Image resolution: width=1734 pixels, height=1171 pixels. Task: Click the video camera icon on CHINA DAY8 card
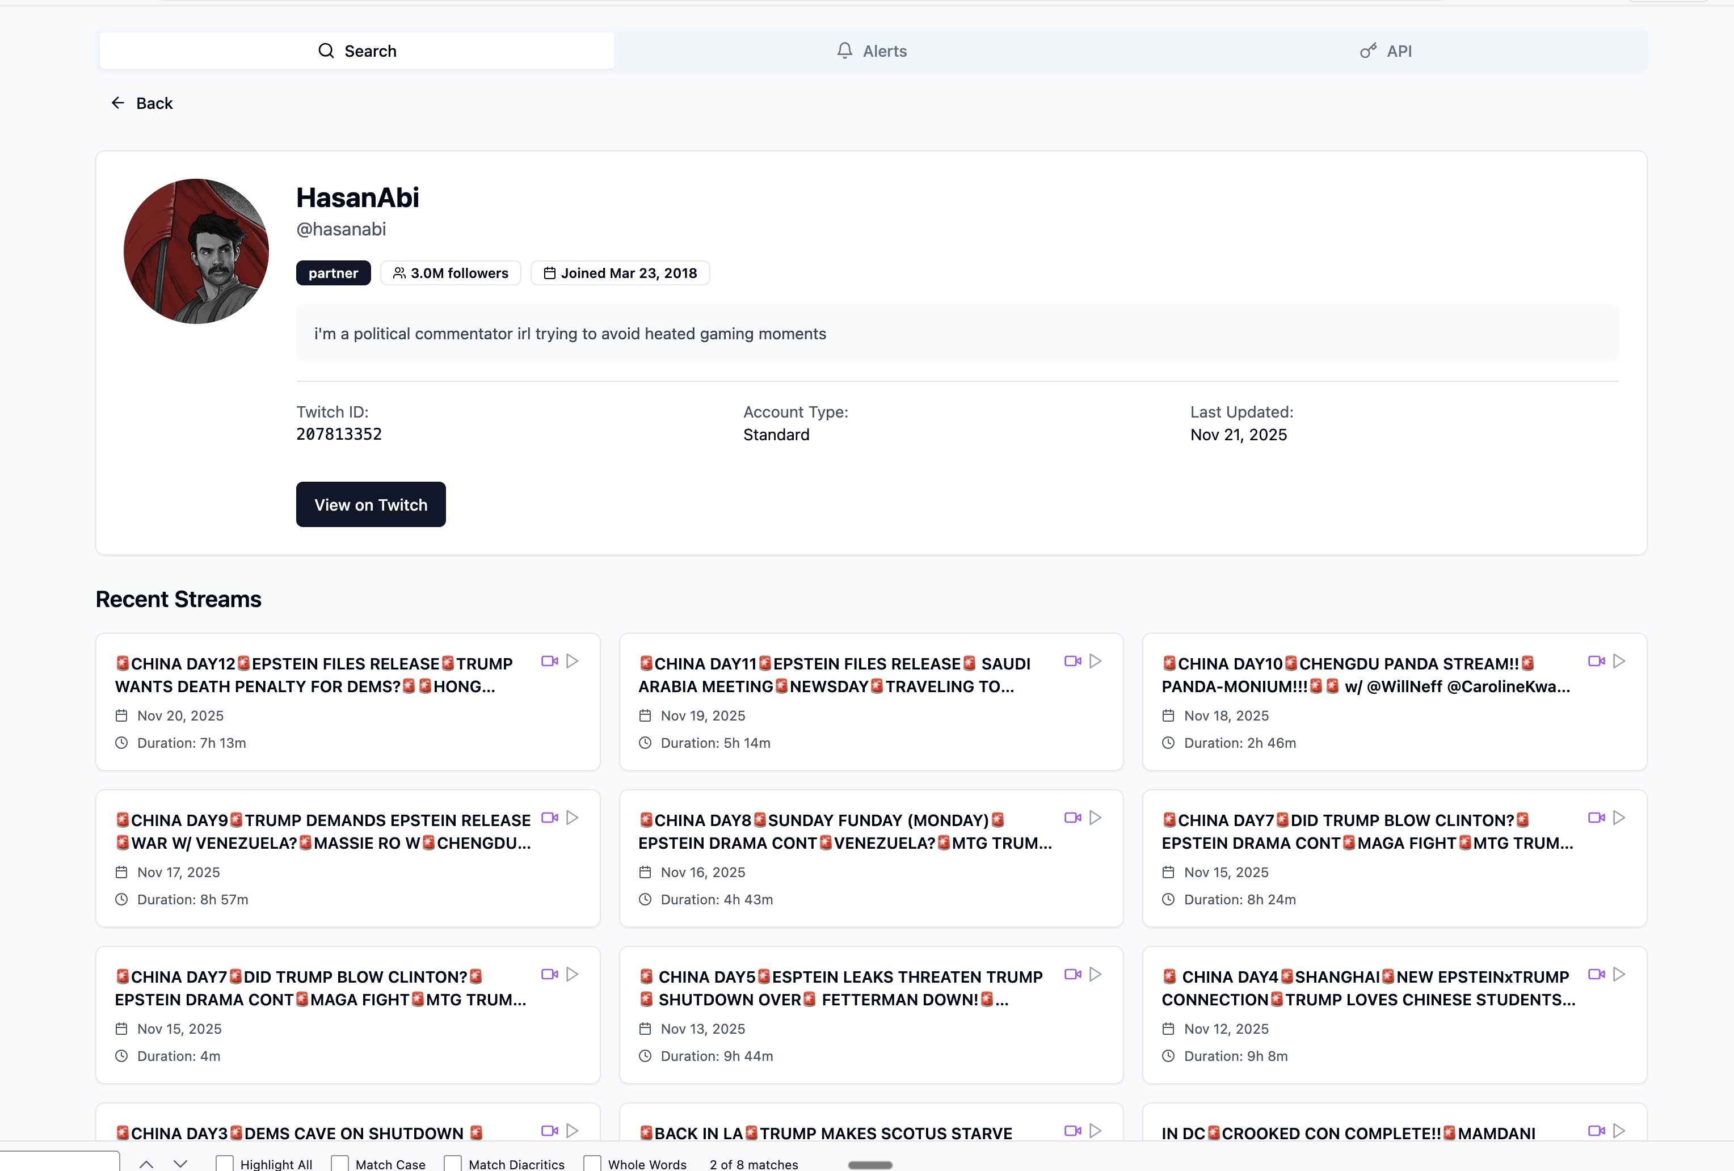(x=1073, y=818)
